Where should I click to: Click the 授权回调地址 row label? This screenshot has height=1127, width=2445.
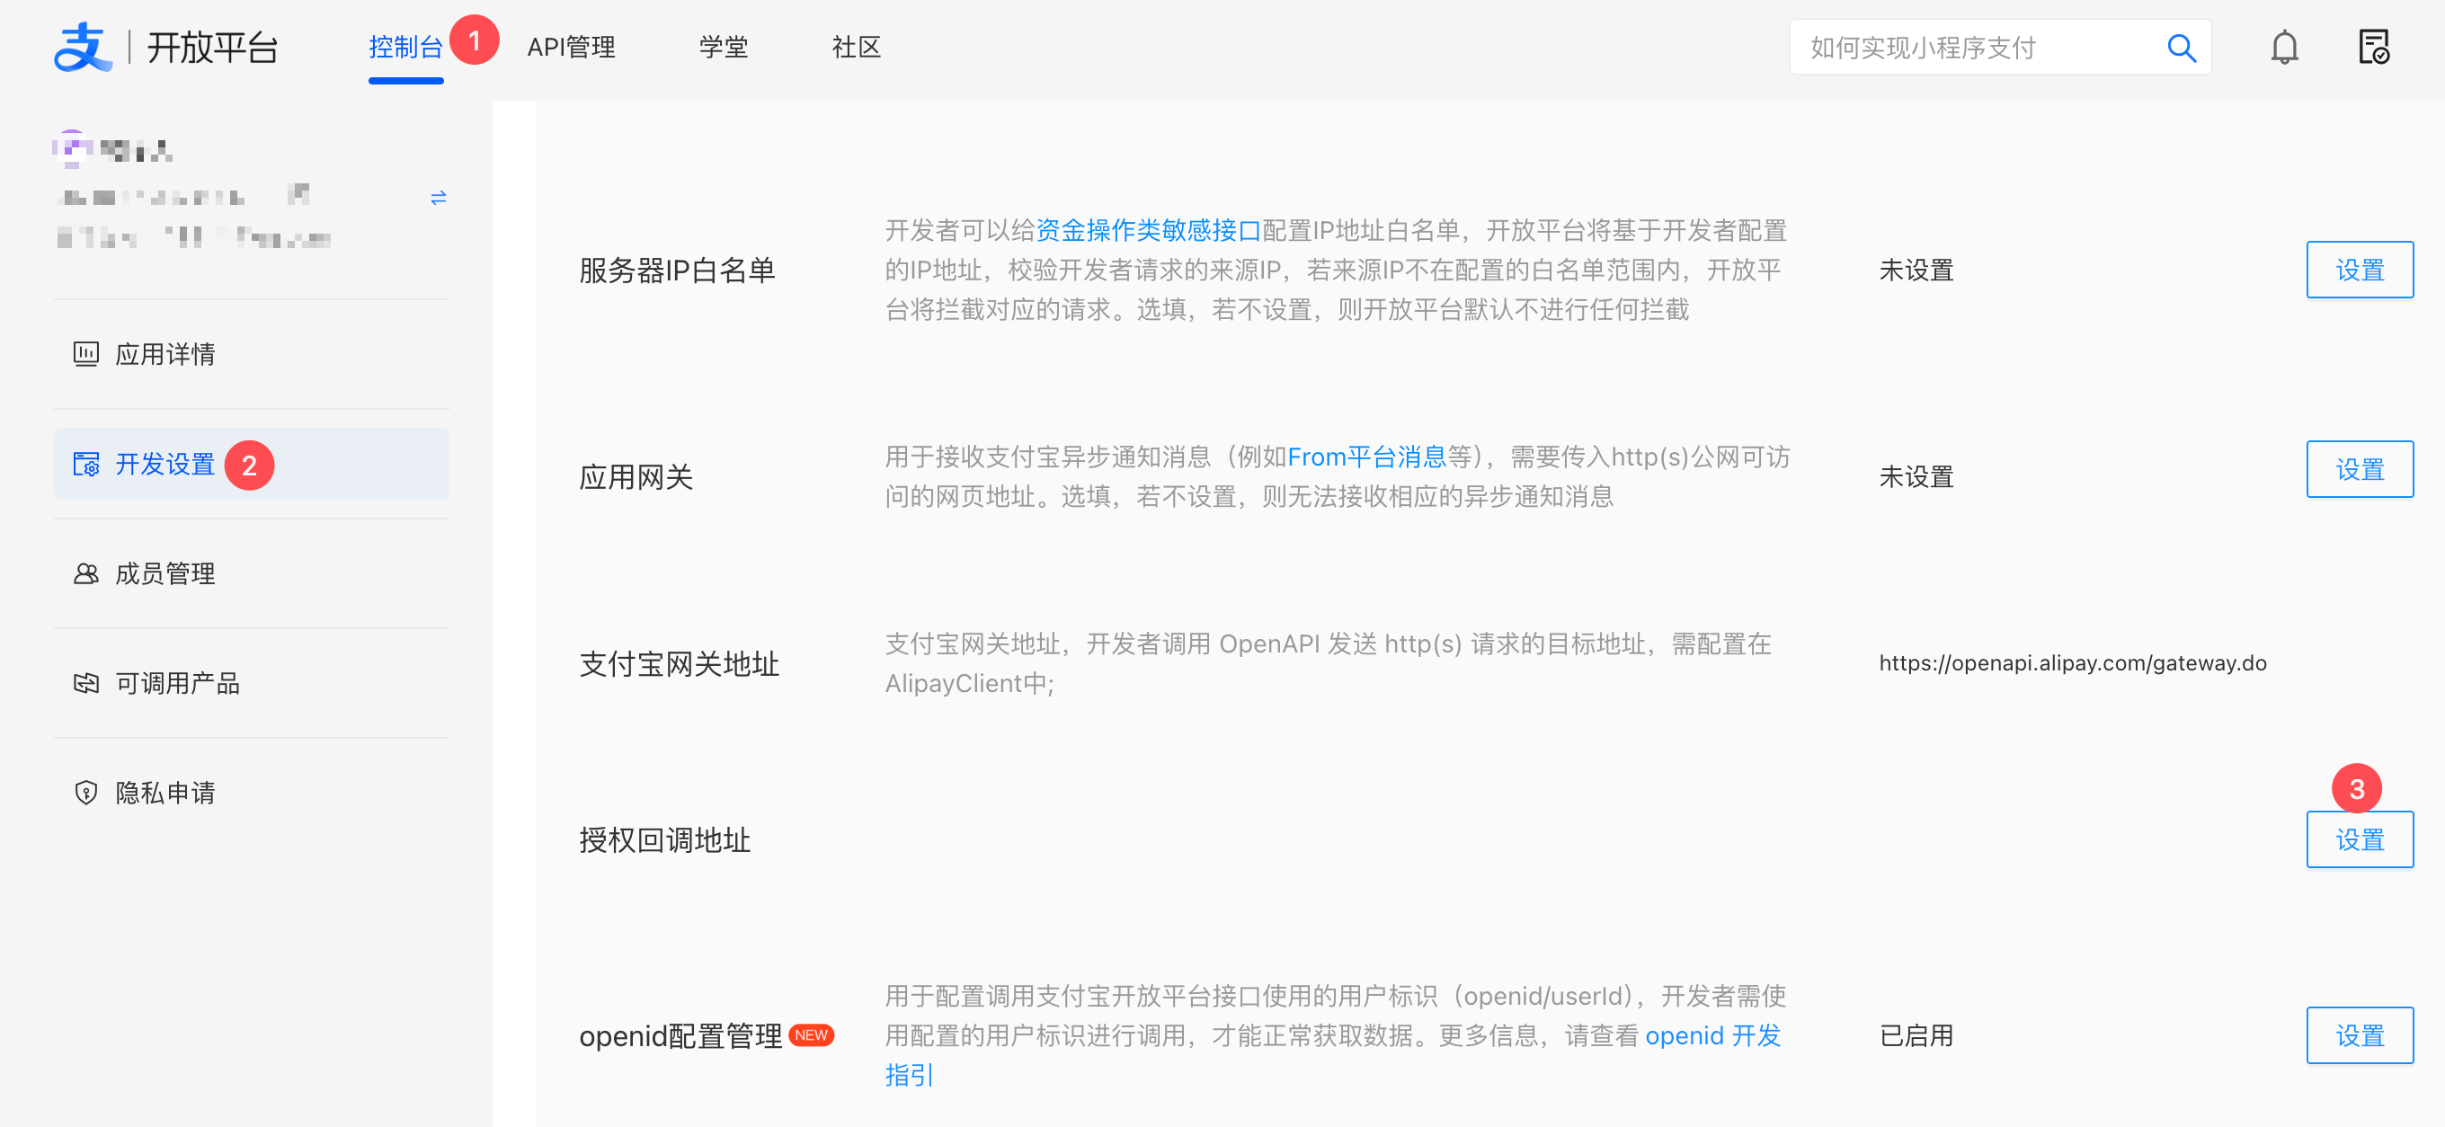tap(664, 840)
